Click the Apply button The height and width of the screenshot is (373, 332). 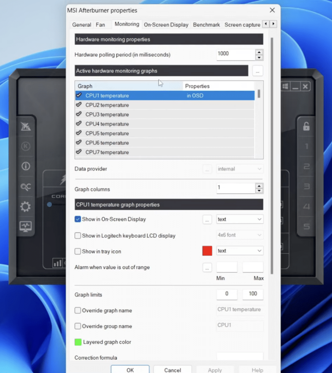point(215,369)
